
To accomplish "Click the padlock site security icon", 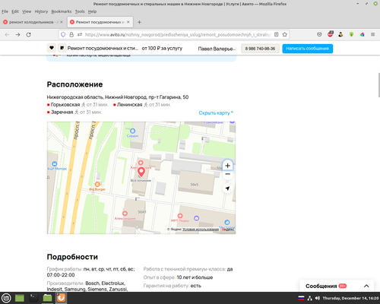I will pyautogui.click(x=71, y=35).
